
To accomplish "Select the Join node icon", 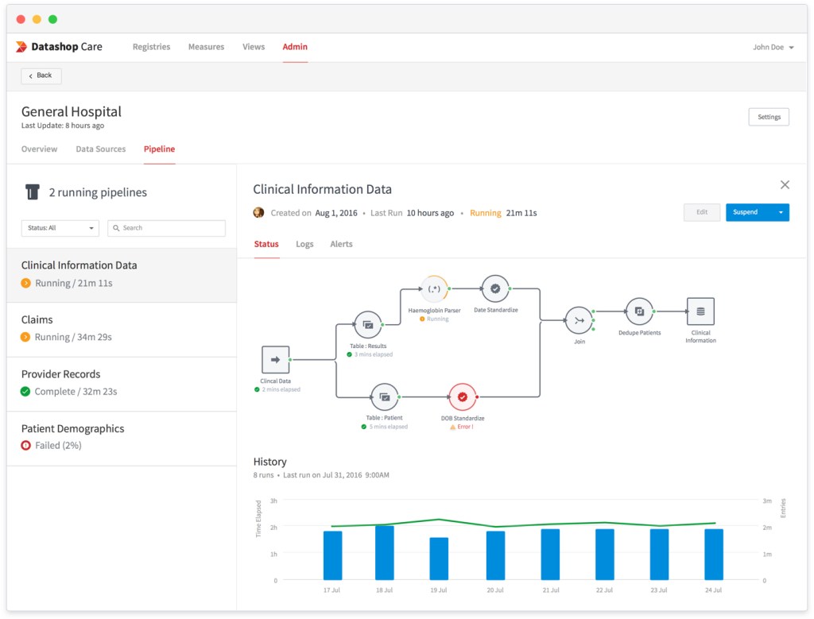I will 579,320.
